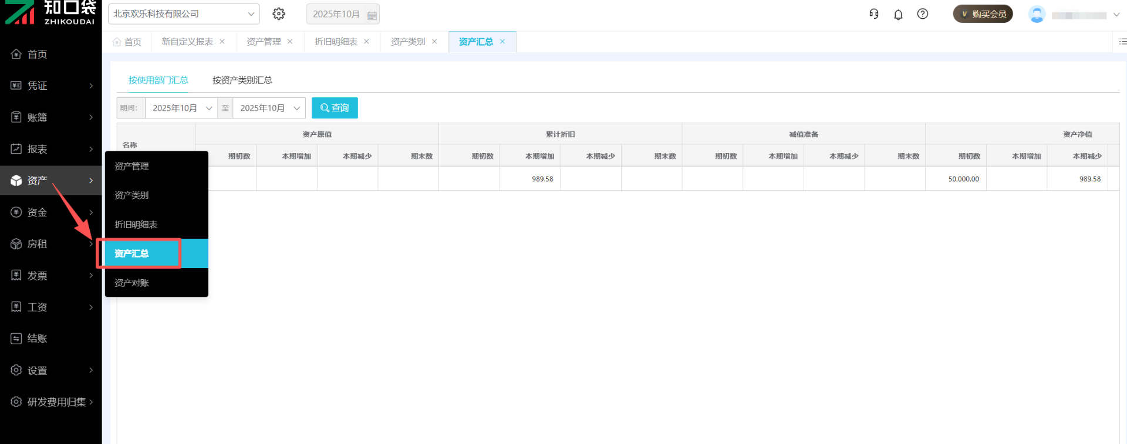This screenshot has width=1127, height=444.
Task: Click the 查询 search button
Action: [x=335, y=108]
